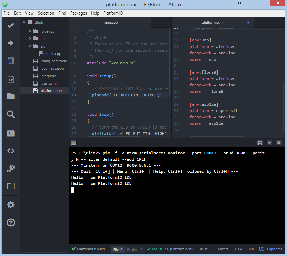Click the 3 updates link
Image resolution: width=287 pixels, height=256 pixels.
tap(274, 249)
